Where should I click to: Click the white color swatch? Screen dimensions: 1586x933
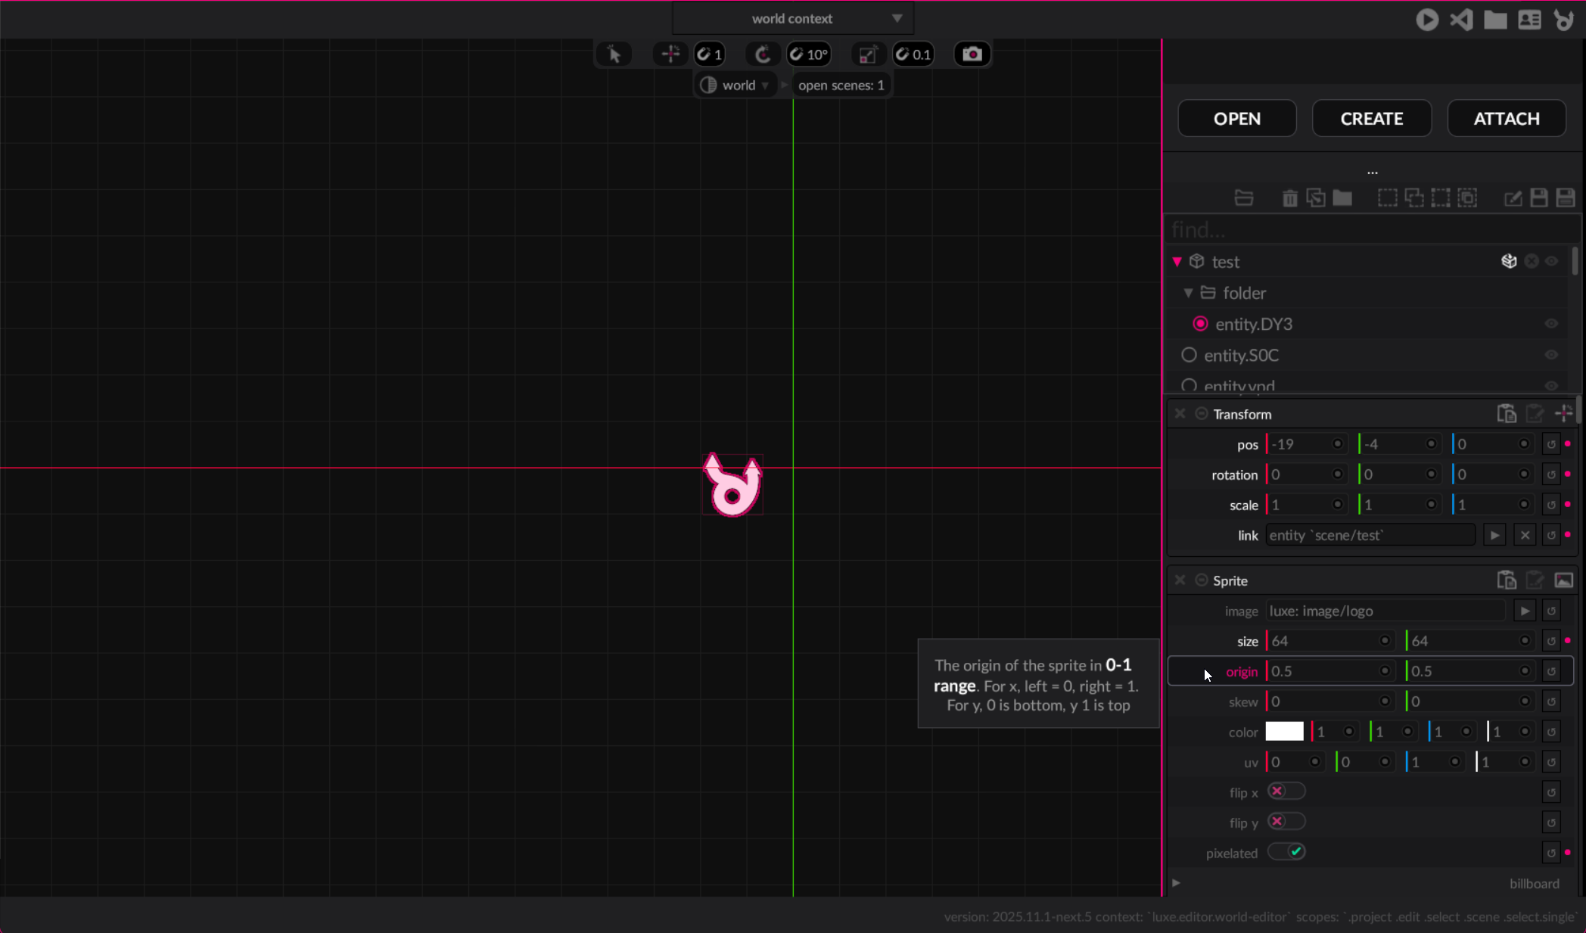click(x=1284, y=732)
